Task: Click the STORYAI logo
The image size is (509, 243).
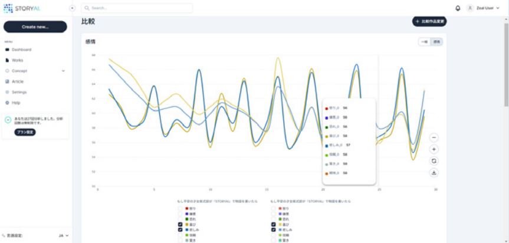Action: 23,8
